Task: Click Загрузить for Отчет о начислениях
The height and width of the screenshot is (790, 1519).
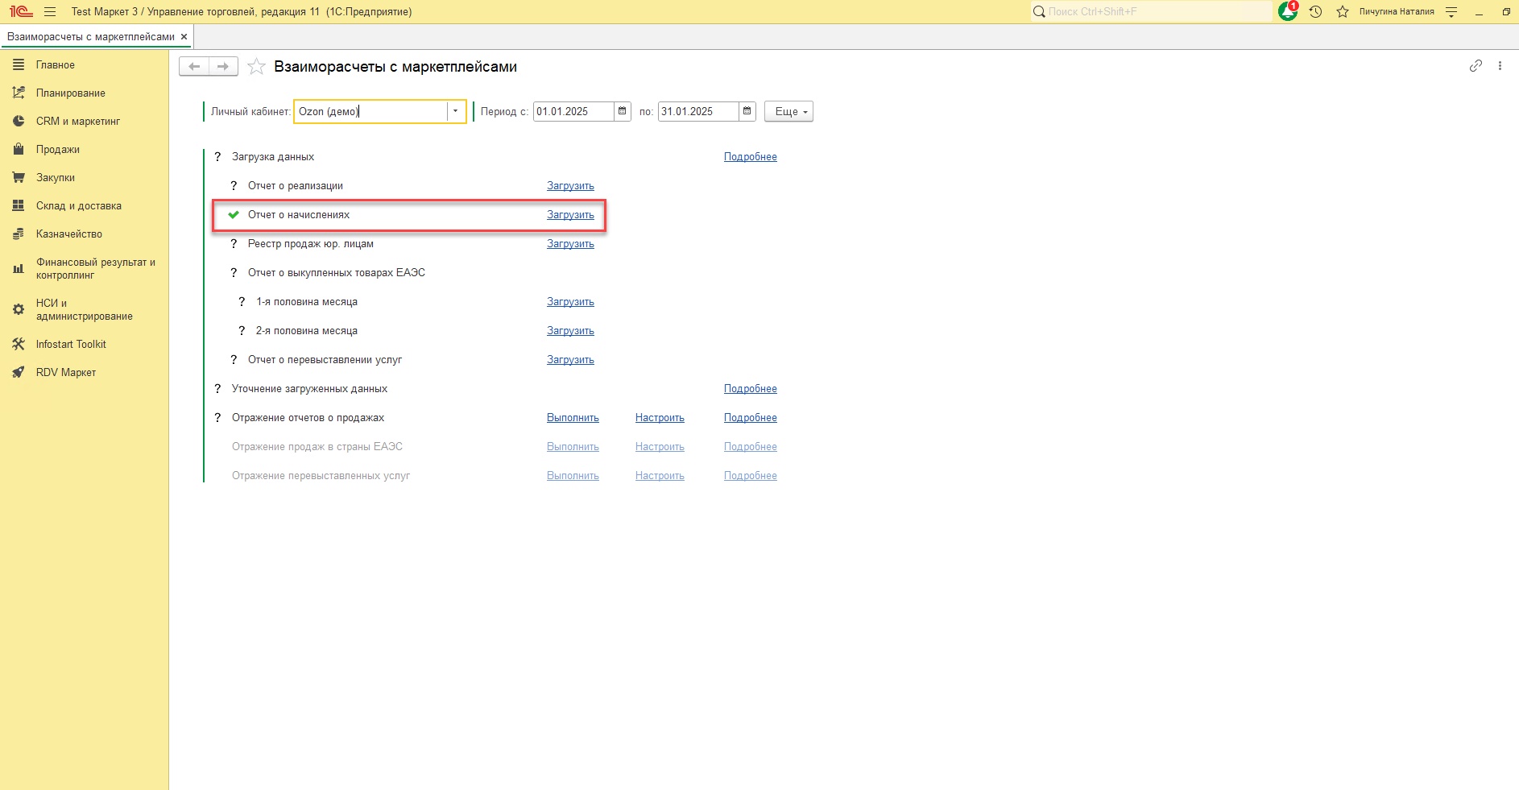Action: [x=570, y=215]
